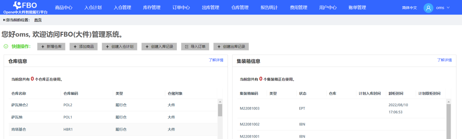The image size is (462, 139).
Task: Click the 计划入库时间 column header
Action: coord(370,94)
